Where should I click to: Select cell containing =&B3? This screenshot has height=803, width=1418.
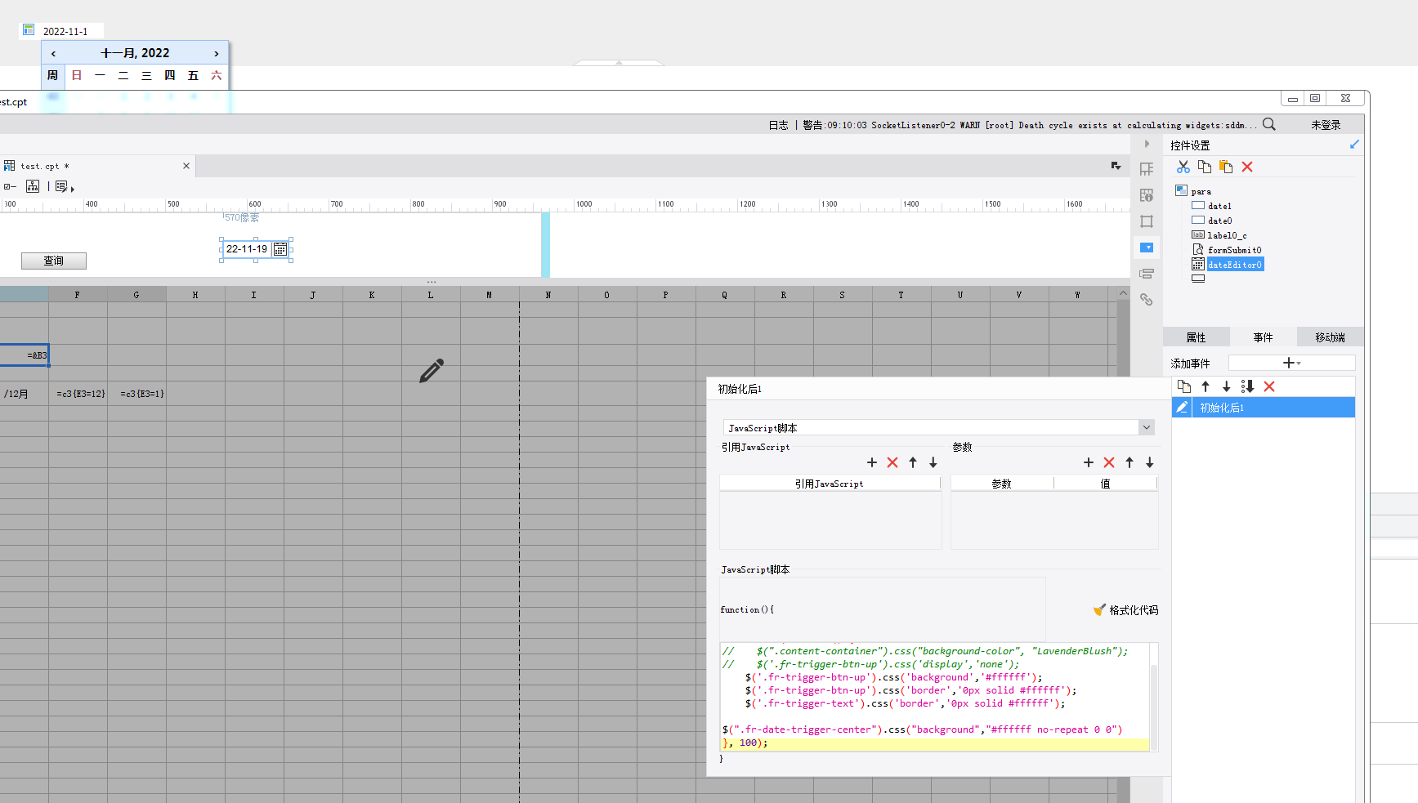[25, 355]
